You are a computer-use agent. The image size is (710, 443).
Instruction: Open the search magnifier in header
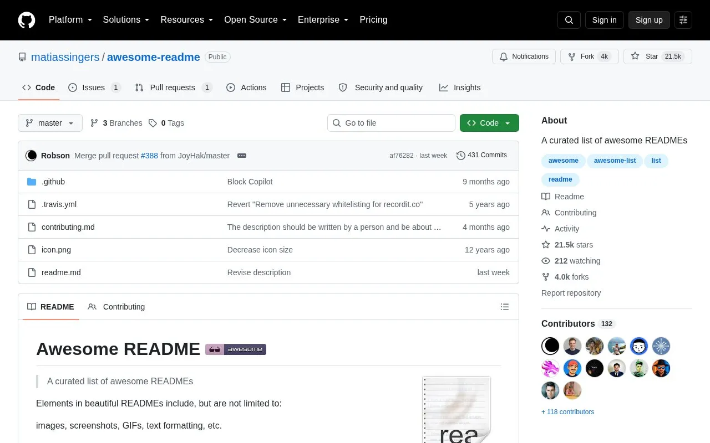569,20
